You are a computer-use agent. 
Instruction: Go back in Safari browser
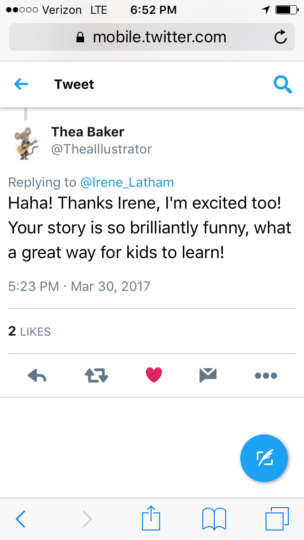(x=21, y=519)
